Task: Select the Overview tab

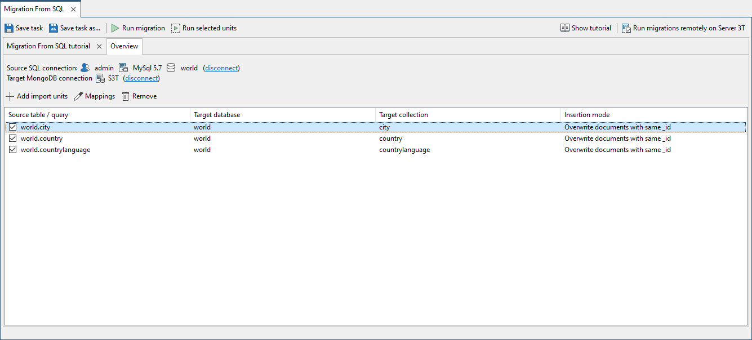Action: click(124, 46)
